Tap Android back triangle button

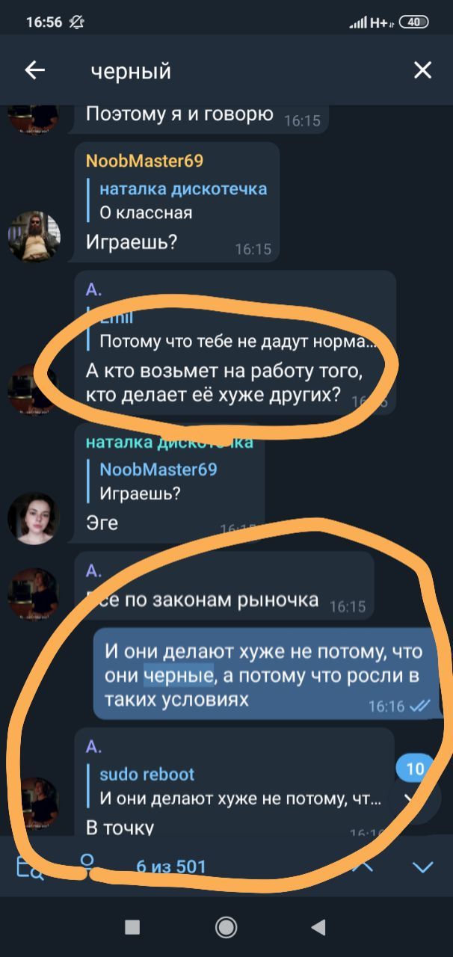tap(318, 928)
